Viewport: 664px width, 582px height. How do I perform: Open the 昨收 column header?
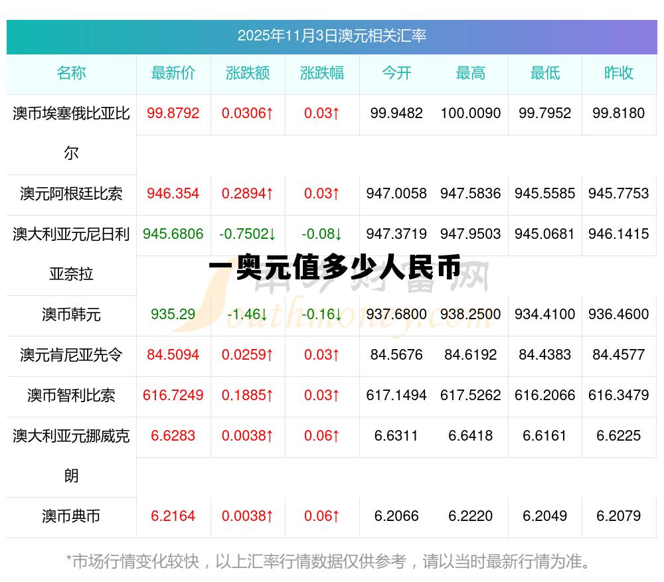(619, 74)
